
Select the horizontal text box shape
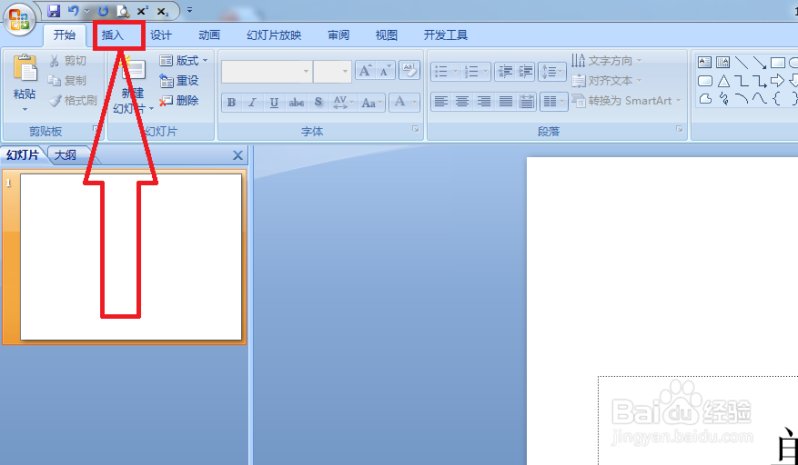704,63
